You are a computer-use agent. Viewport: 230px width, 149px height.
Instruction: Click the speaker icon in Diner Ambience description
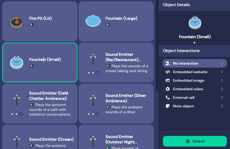click(108, 107)
